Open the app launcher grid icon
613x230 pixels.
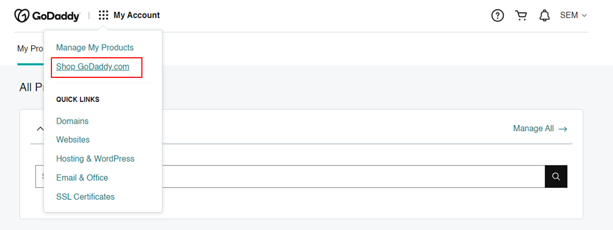pyautogui.click(x=104, y=15)
